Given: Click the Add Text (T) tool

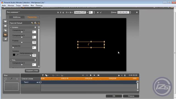Looking at the screenshot, I should tap(43, 75).
